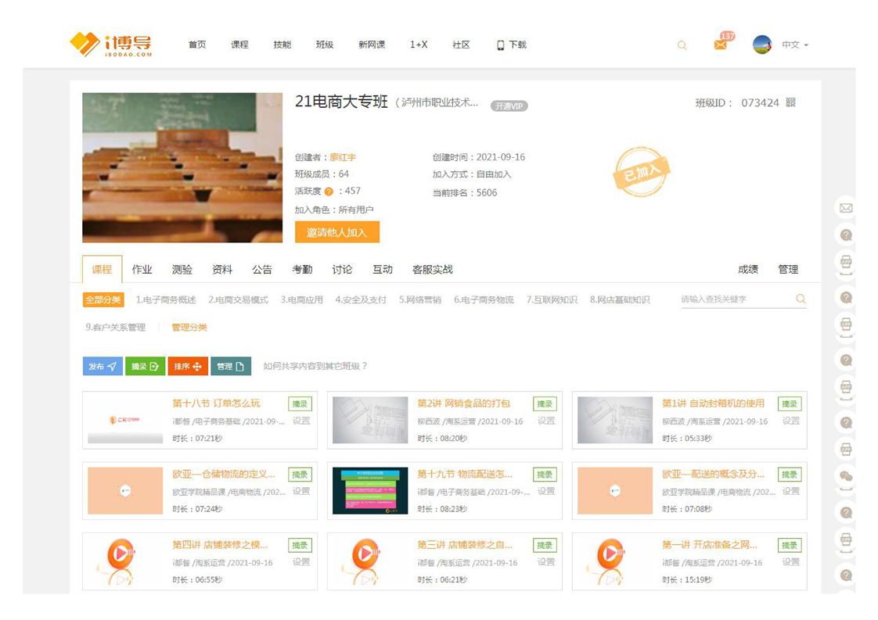Click the iBodao logo
Viewport: 878px width, 620px height.
point(110,45)
